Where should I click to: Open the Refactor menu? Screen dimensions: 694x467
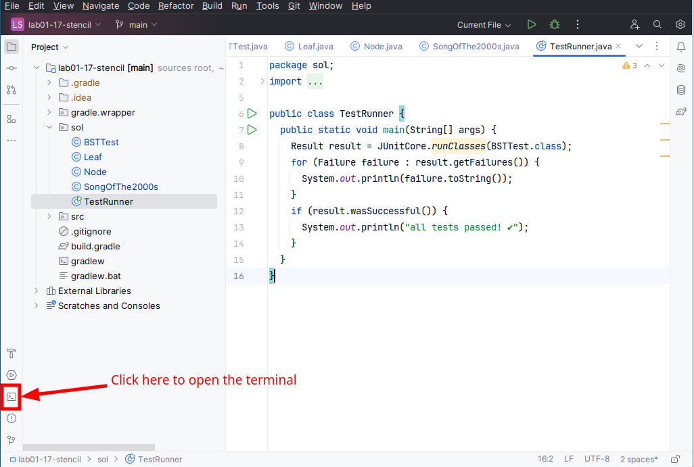pyautogui.click(x=176, y=6)
